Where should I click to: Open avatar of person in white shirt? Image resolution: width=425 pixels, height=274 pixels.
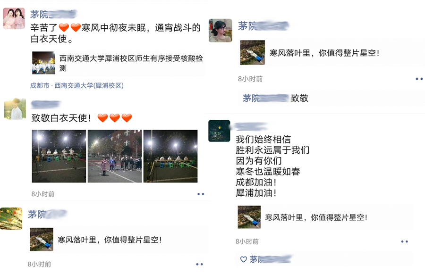click(15, 109)
